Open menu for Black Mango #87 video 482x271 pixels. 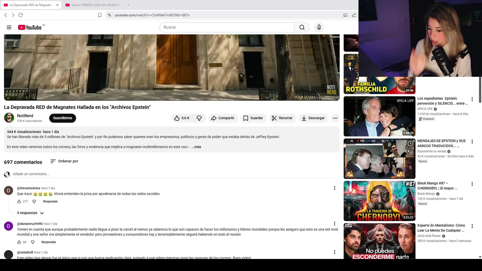click(472, 184)
